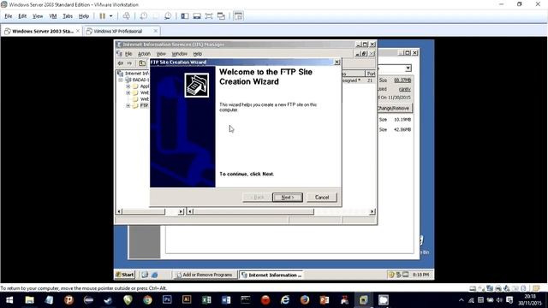Click the host volume tray icon
Image resolution: width=548 pixels, height=308 pixels.
[499, 300]
